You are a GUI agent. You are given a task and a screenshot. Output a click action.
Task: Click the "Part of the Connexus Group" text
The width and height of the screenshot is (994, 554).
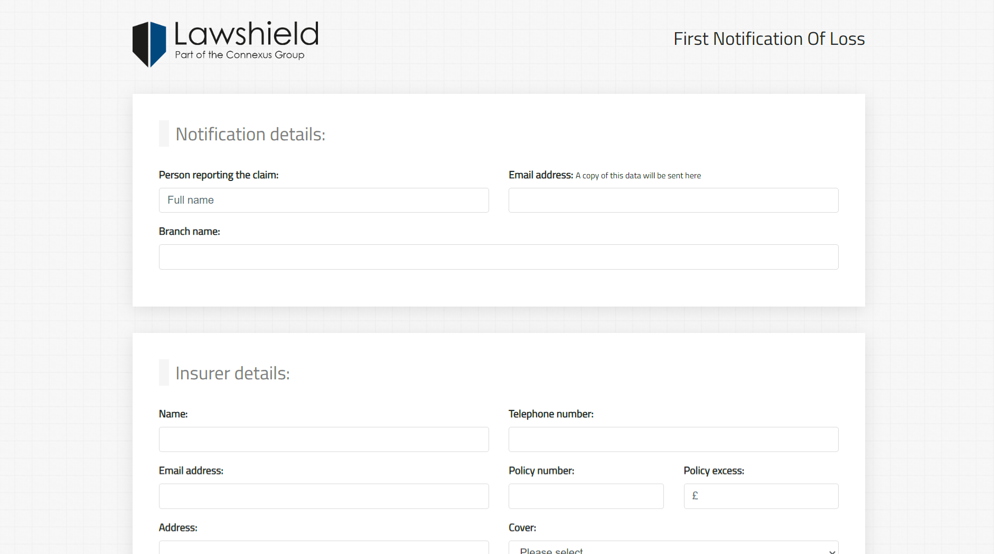pos(239,54)
